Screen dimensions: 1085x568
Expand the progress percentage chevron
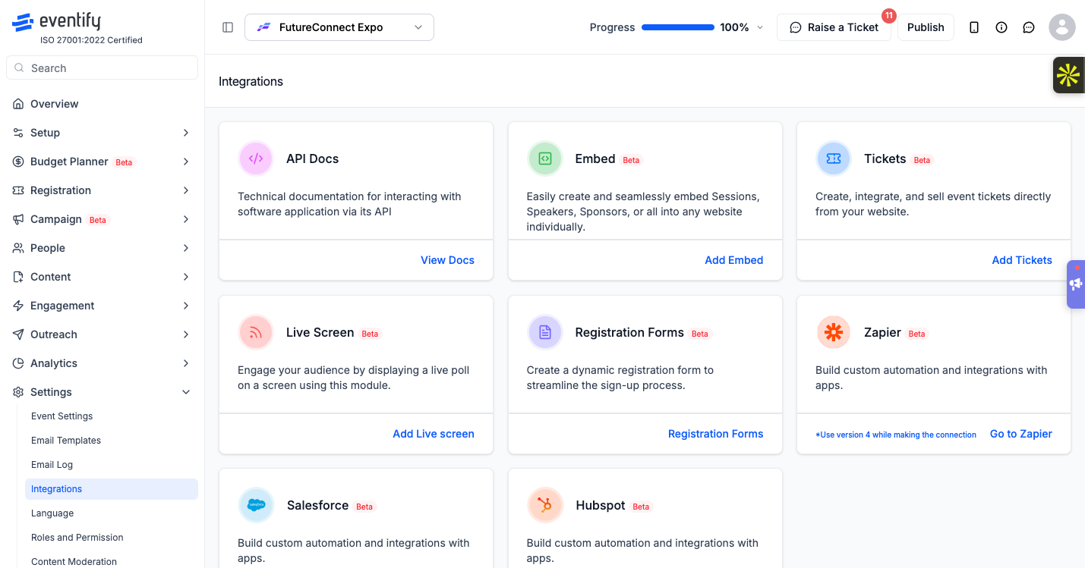point(760,27)
